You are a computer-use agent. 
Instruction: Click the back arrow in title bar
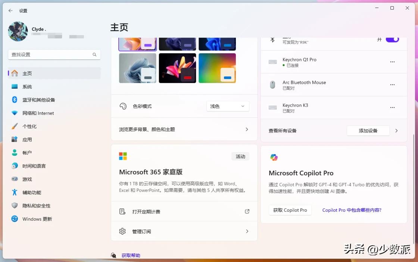point(10,11)
